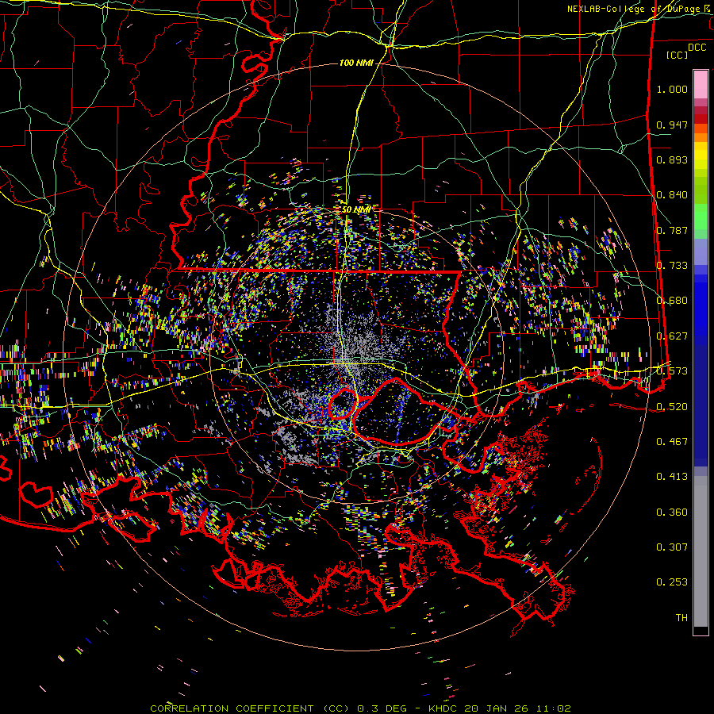Click the 0.467 legend value
Image resolution: width=714 pixels, height=714 pixels.
pos(672,442)
